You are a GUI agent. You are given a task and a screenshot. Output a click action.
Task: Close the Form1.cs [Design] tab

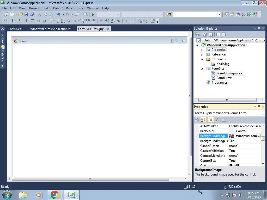(108, 29)
